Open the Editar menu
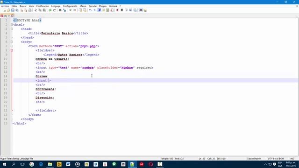This screenshot has width=299, height=168. click(14, 6)
